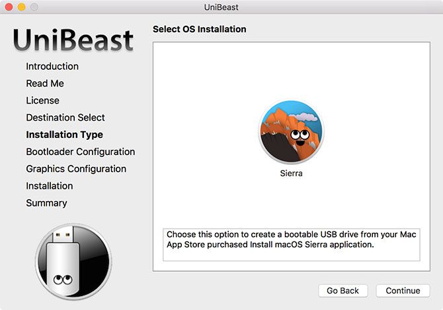Click the UniBeast window title bar
443x310 pixels.
(221, 7)
